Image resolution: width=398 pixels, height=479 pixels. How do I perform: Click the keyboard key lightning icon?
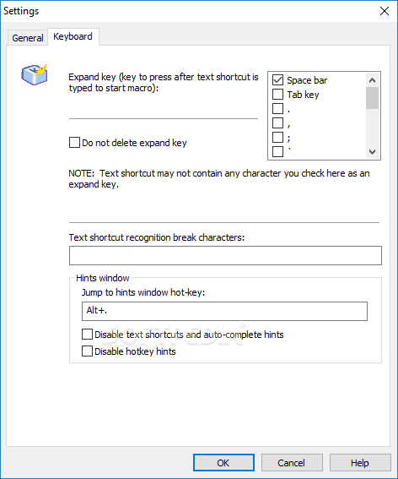tap(35, 75)
